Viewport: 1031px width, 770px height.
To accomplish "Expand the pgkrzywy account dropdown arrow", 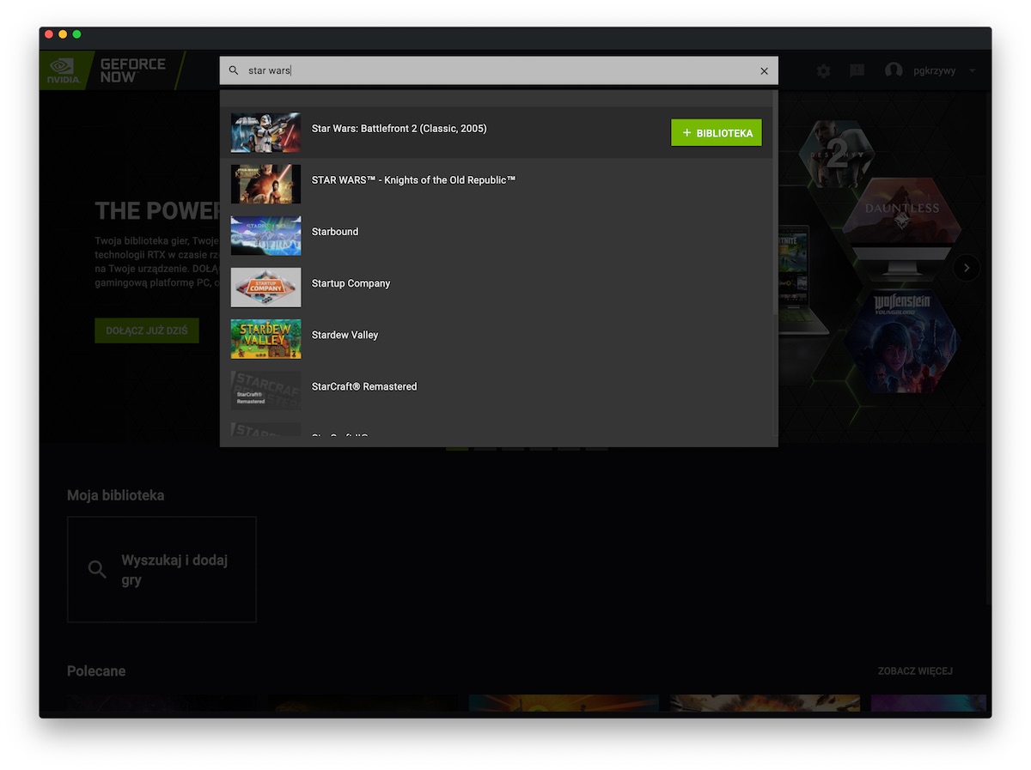I will [973, 71].
